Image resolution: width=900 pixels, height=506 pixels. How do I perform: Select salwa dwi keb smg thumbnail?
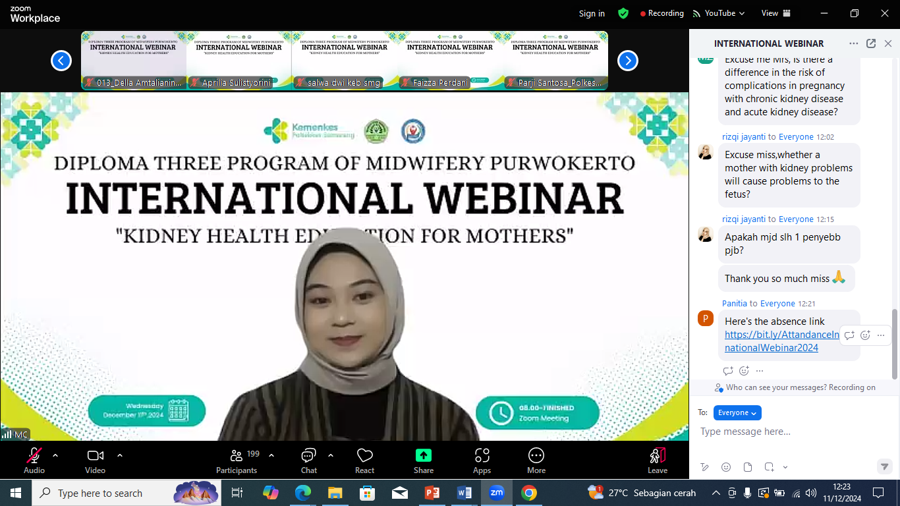(x=345, y=60)
